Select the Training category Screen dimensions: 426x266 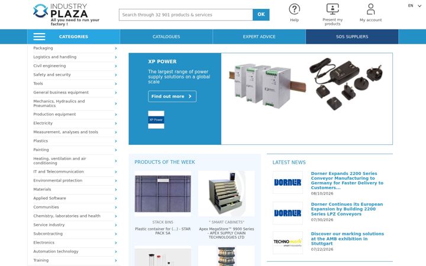point(41,260)
